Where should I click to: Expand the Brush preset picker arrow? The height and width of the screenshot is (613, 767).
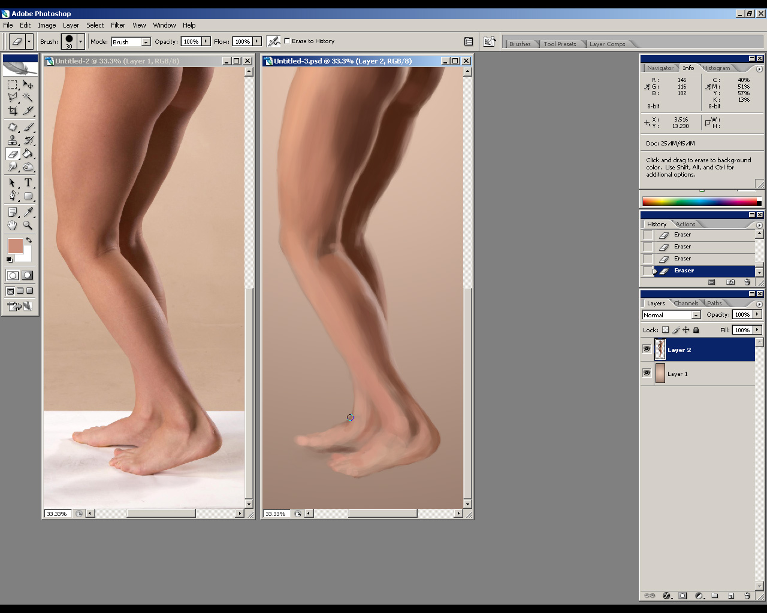click(80, 42)
